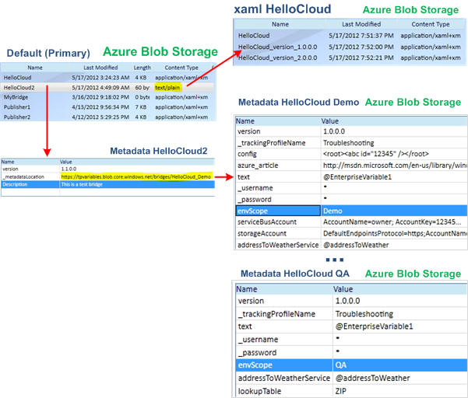Select the Description row in HelloCloud2 metadata

click(x=107, y=184)
